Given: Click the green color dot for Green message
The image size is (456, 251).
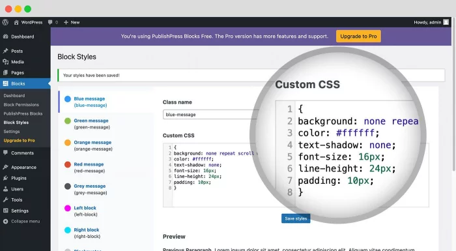Looking at the screenshot, I should click(x=68, y=121).
